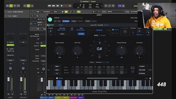Switch to the Auto tab
Screen dimensions: 176x99
tap(96, 35)
